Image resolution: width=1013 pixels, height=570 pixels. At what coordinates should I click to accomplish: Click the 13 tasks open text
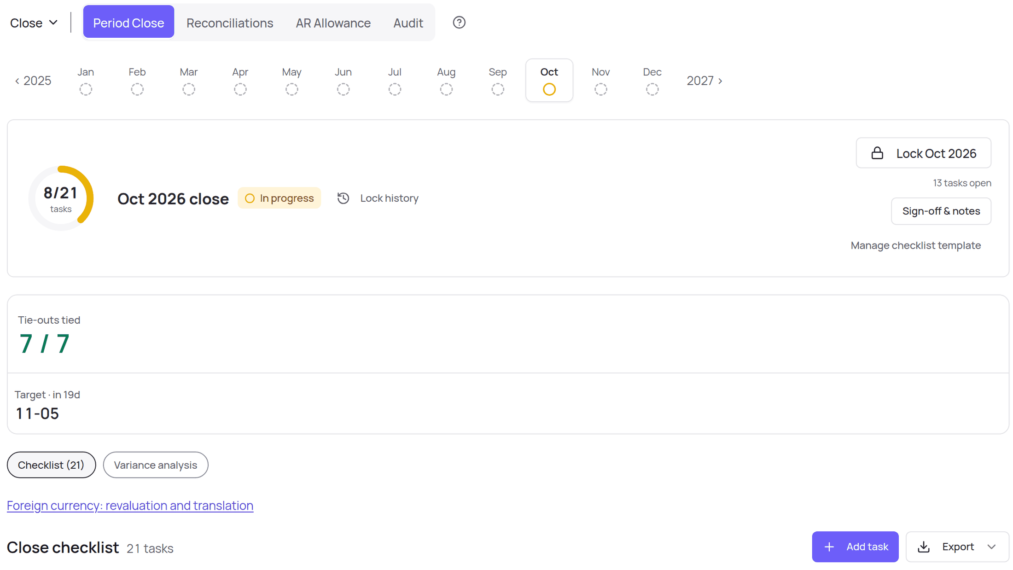click(962, 183)
